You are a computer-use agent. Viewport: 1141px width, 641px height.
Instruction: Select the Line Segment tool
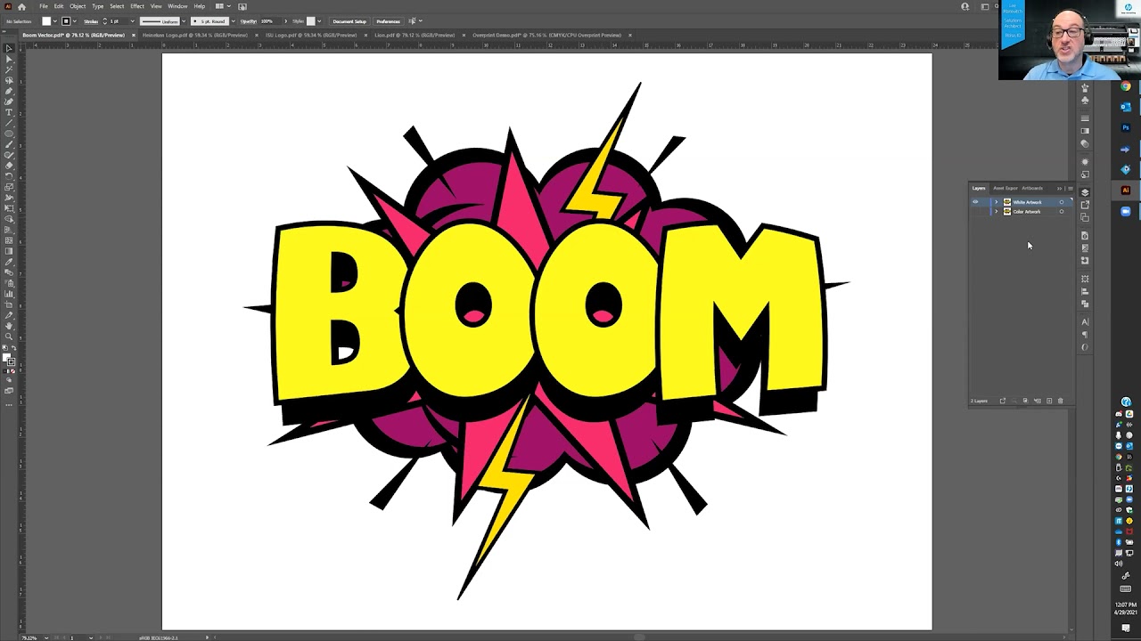(x=9, y=123)
